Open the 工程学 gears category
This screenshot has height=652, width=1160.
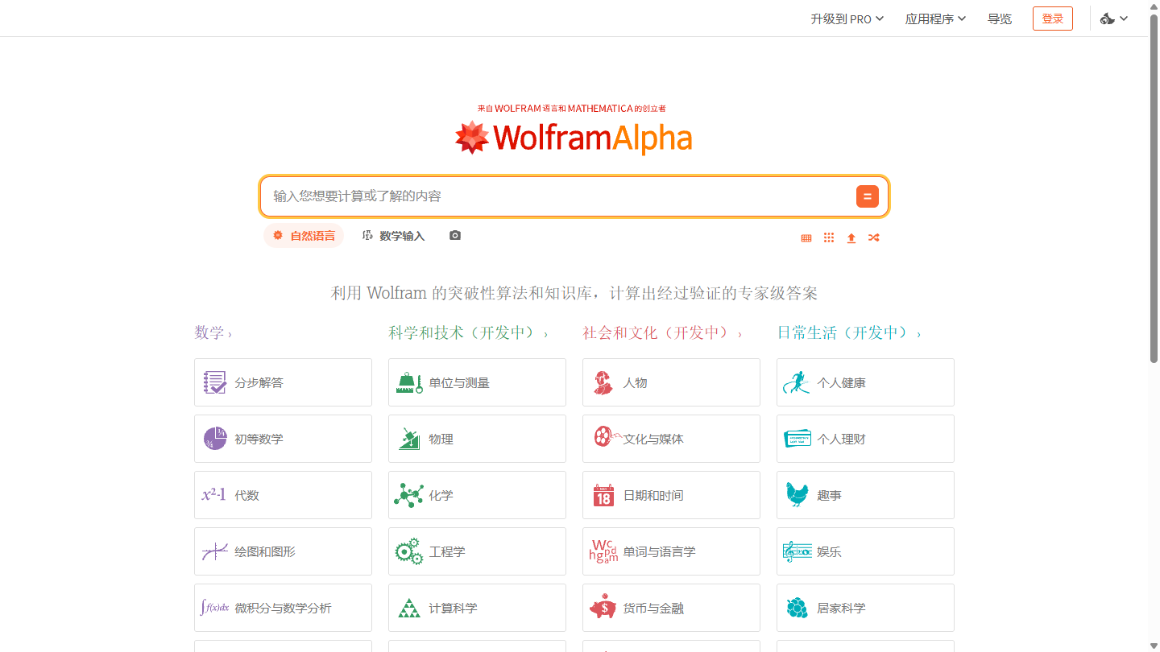pyautogui.click(x=477, y=551)
